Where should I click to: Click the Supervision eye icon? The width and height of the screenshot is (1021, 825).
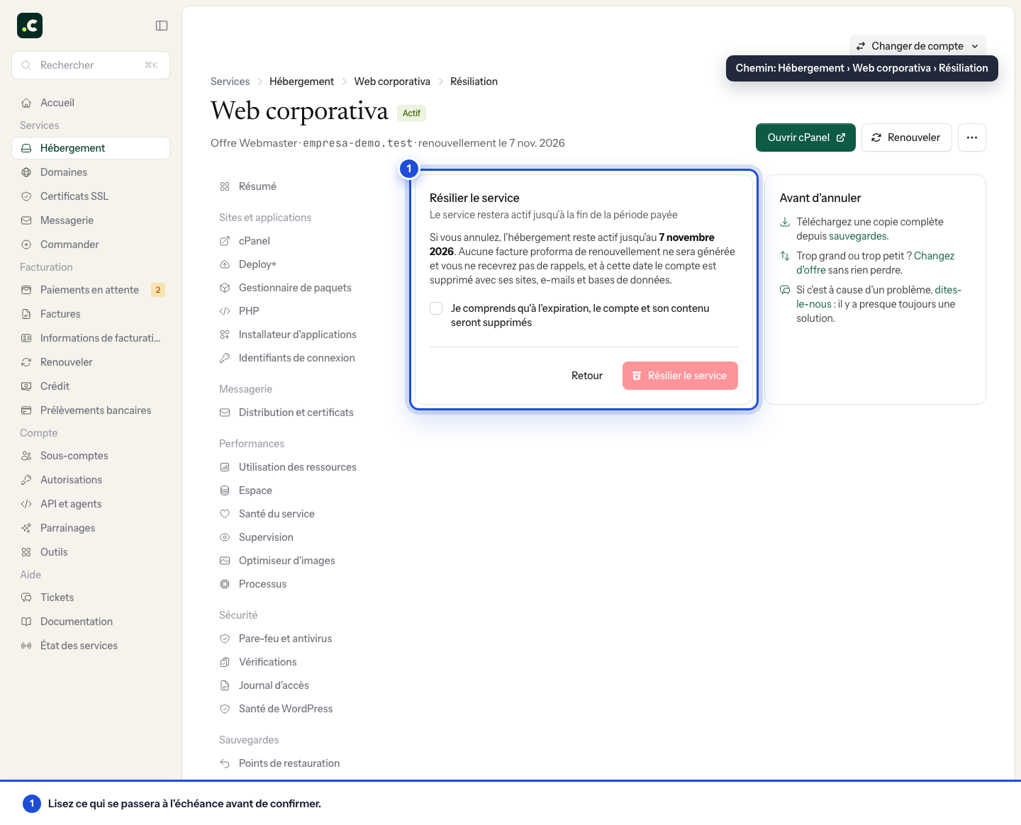coord(225,537)
